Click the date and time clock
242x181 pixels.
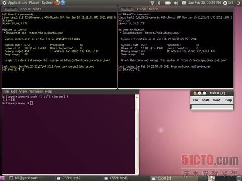coord(204,3)
